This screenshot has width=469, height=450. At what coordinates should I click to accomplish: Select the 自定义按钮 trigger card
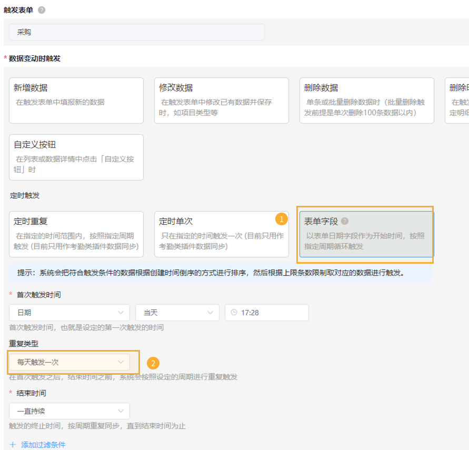[x=76, y=157]
